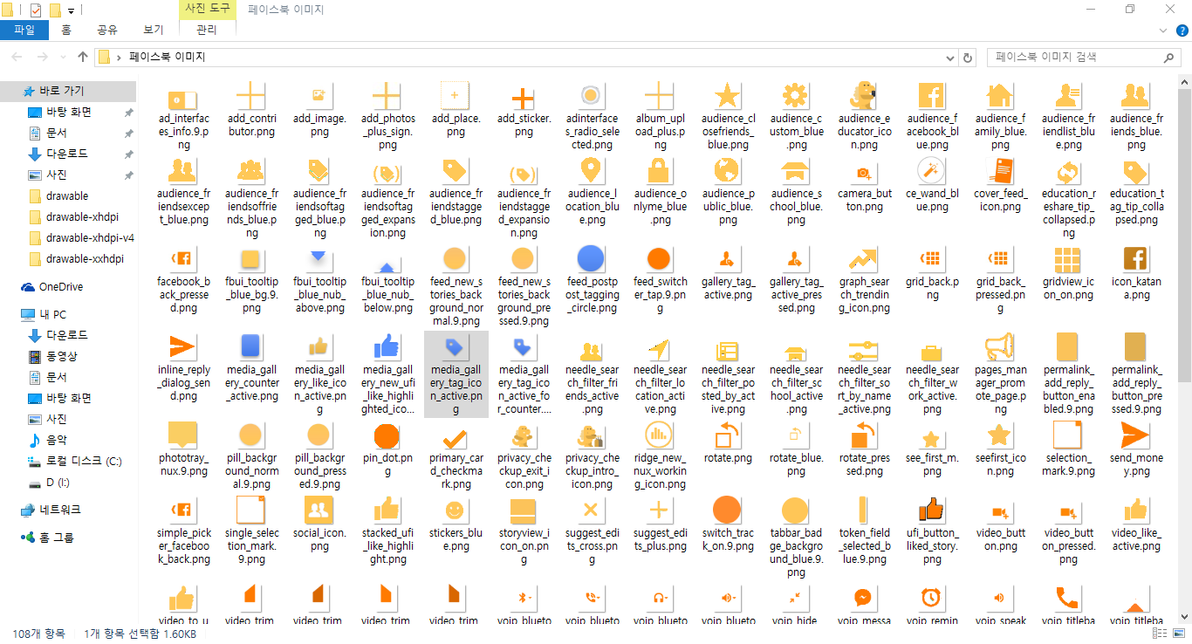Select the graph_search_trending_icon.png file
The image size is (1192, 644).
863,259
